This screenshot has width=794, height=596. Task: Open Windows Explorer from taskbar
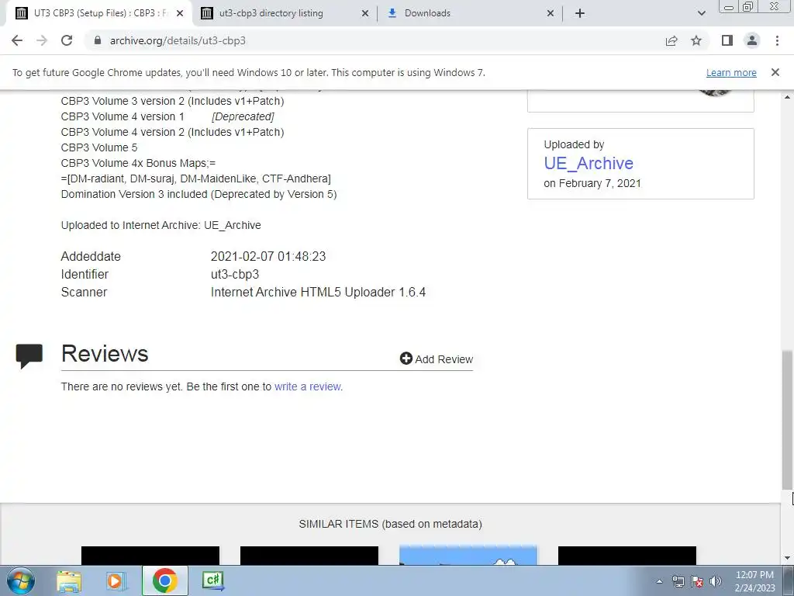(x=69, y=580)
